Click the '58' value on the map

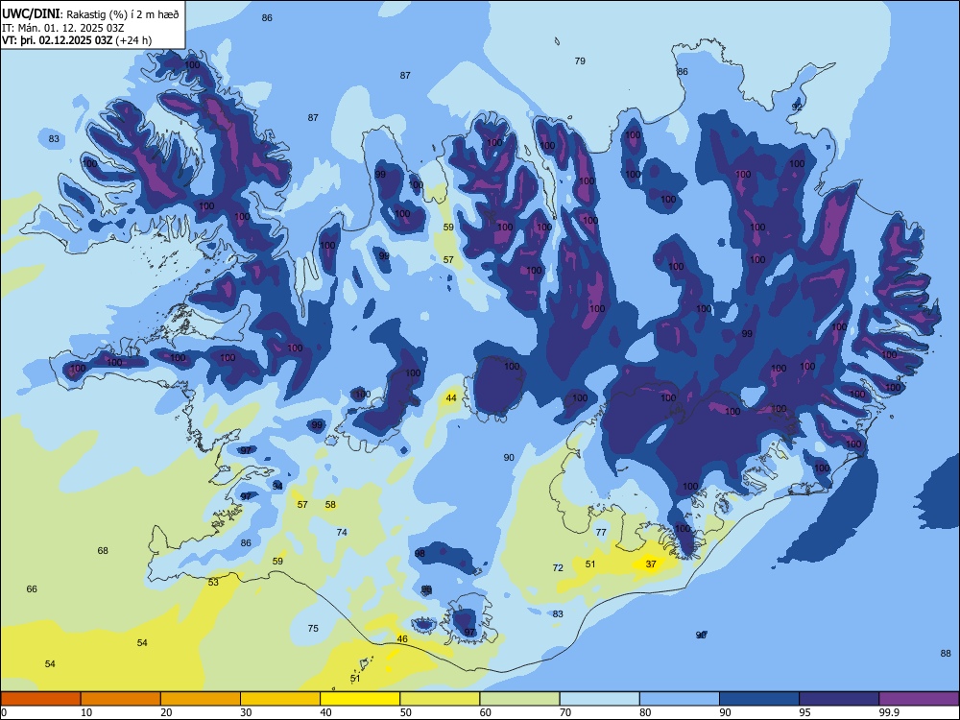pyautogui.click(x=330, y=505)
